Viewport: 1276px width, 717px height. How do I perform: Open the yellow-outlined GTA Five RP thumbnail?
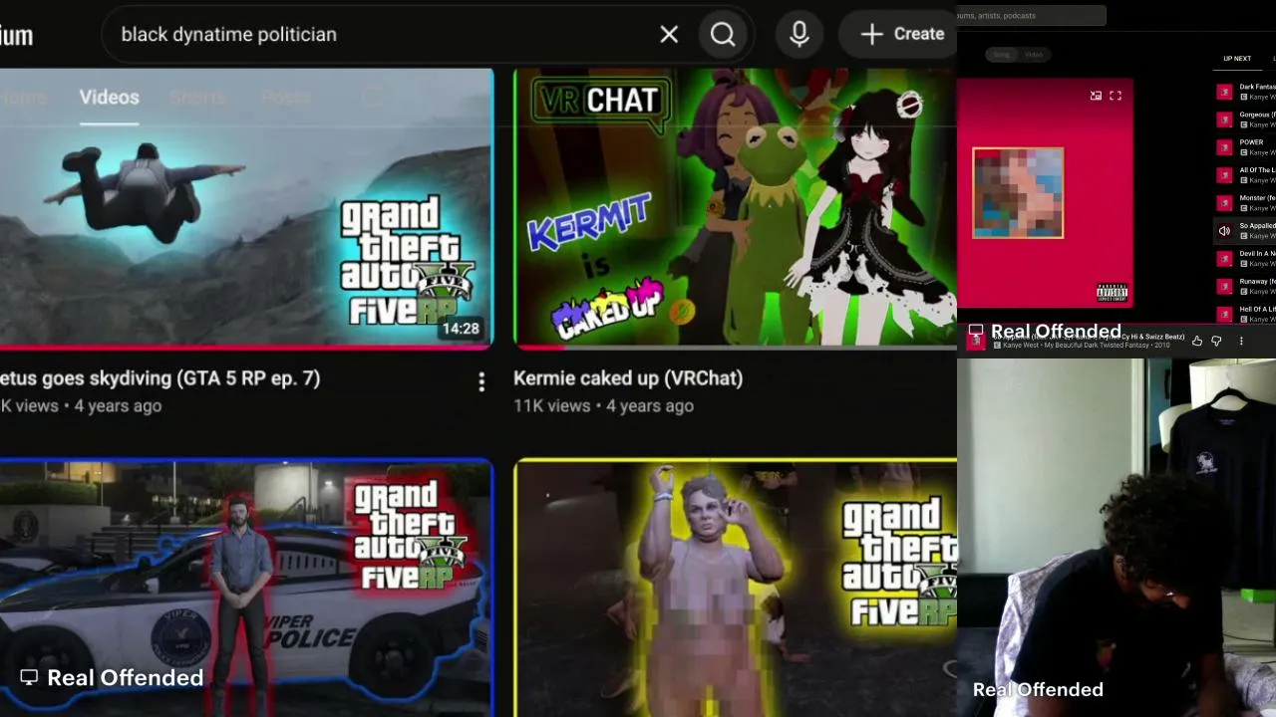735,588
